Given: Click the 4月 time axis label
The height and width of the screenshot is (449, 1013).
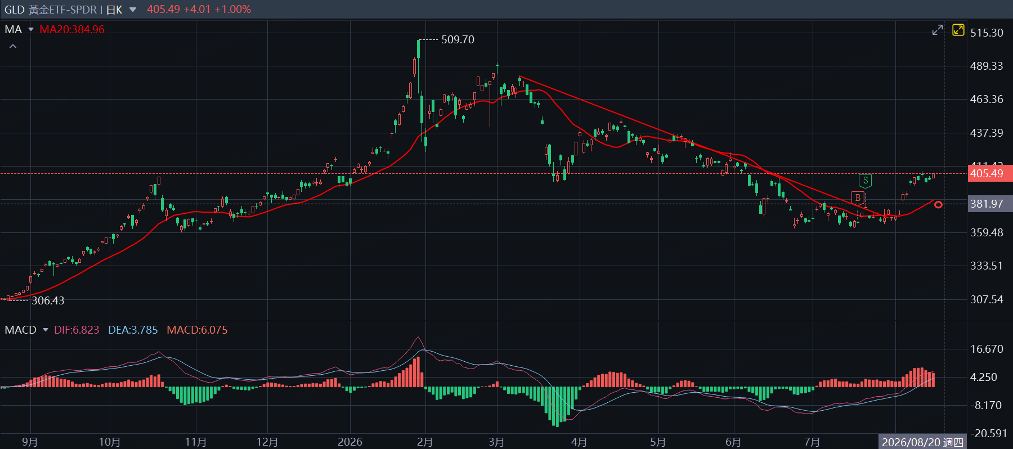Looking at the screenshot, I should point(579,442).
